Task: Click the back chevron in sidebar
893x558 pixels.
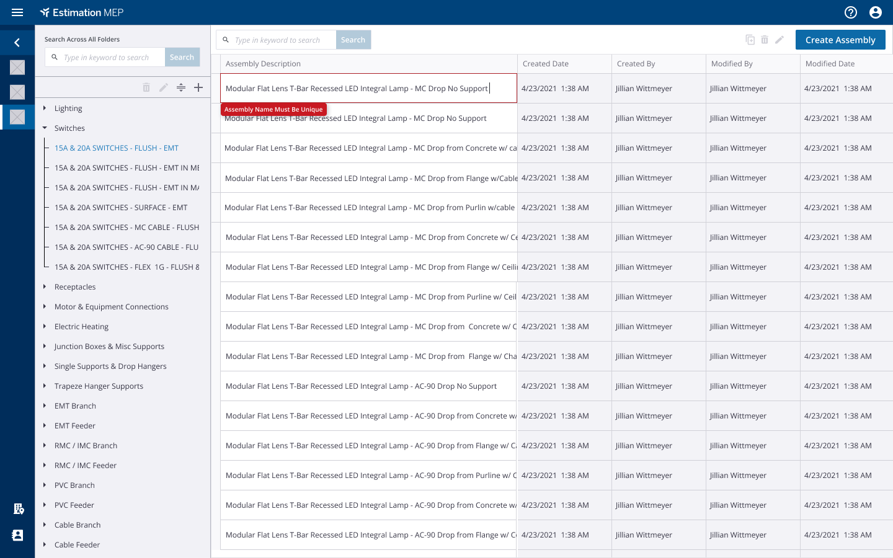Action: coord(17,42)
